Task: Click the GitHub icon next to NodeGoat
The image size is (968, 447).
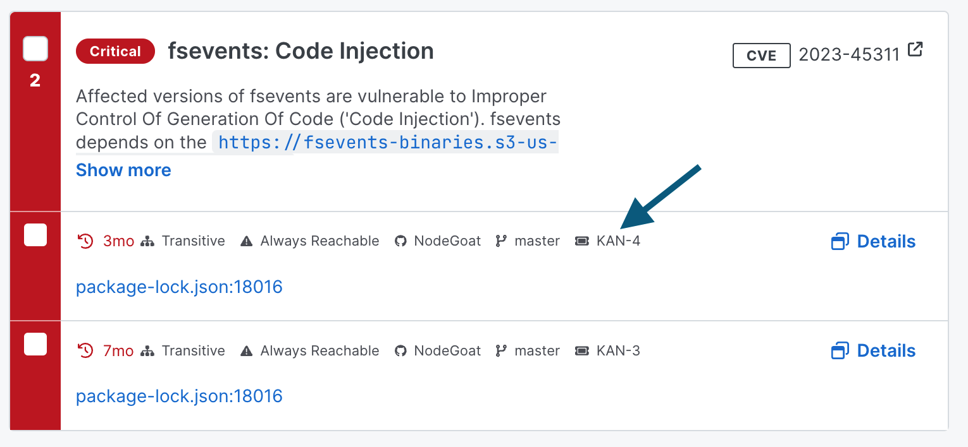Action: click(400, 241)
